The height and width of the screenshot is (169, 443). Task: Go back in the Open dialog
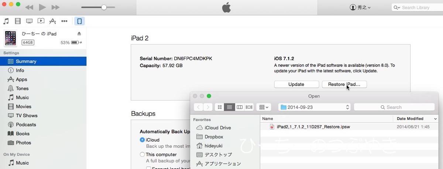point(199,107)
